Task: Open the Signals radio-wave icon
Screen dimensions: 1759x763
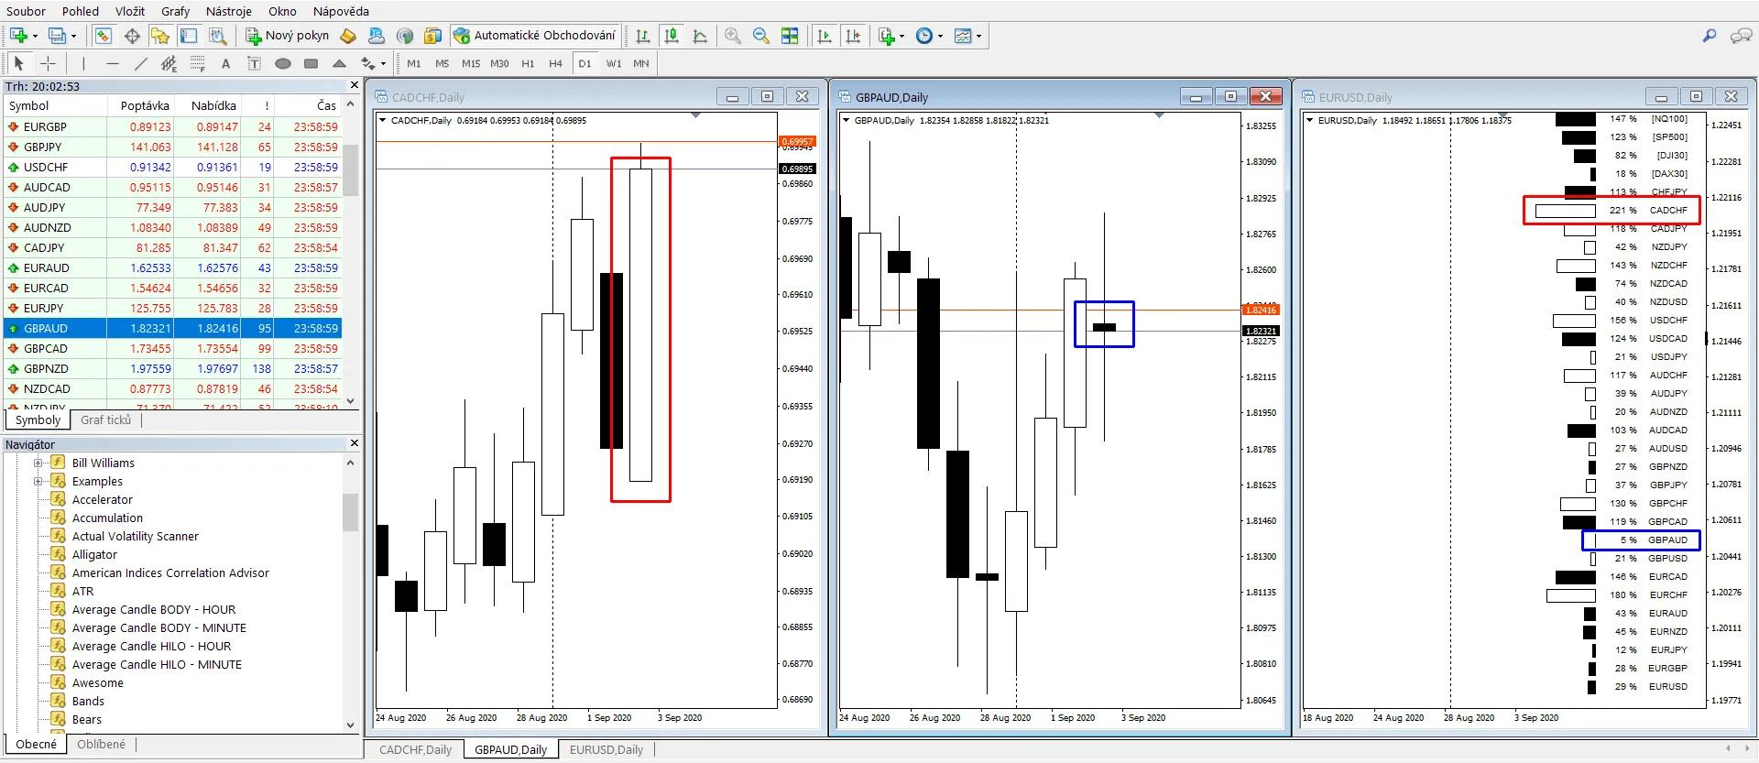Action: [x=405, y=36]
